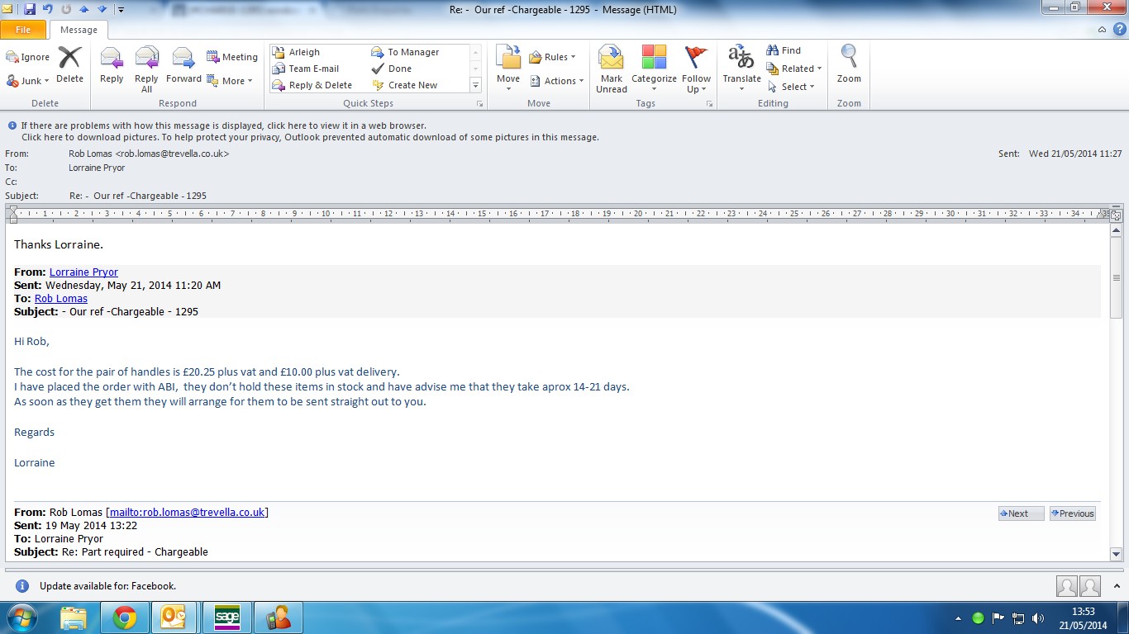
Task: Go to next item using the blue down arrow
Action: [102, 9]
